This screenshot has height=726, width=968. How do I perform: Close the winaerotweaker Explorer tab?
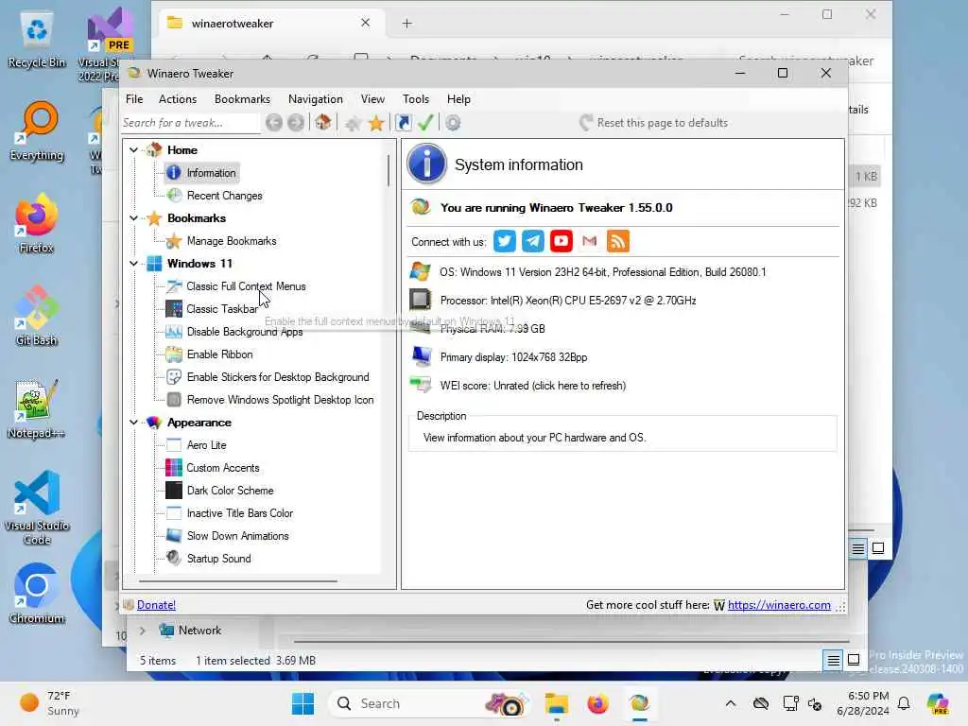tap(366, 23)
